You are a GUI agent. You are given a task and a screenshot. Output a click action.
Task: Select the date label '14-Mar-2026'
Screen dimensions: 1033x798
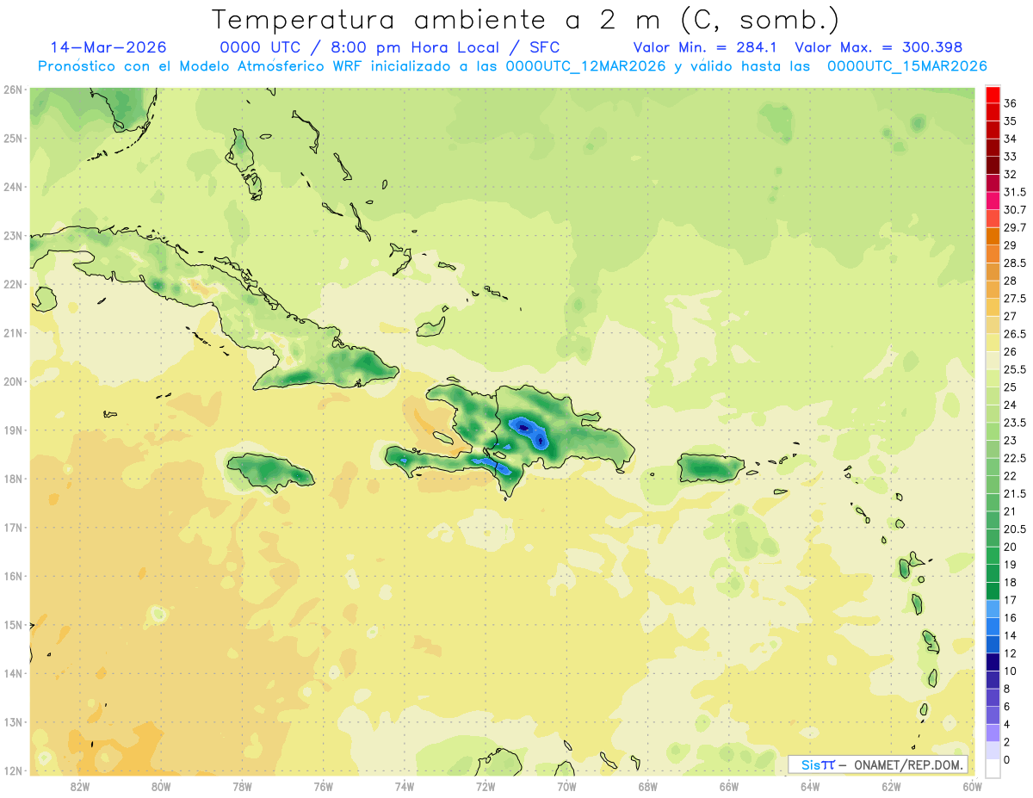click(109, 47)
